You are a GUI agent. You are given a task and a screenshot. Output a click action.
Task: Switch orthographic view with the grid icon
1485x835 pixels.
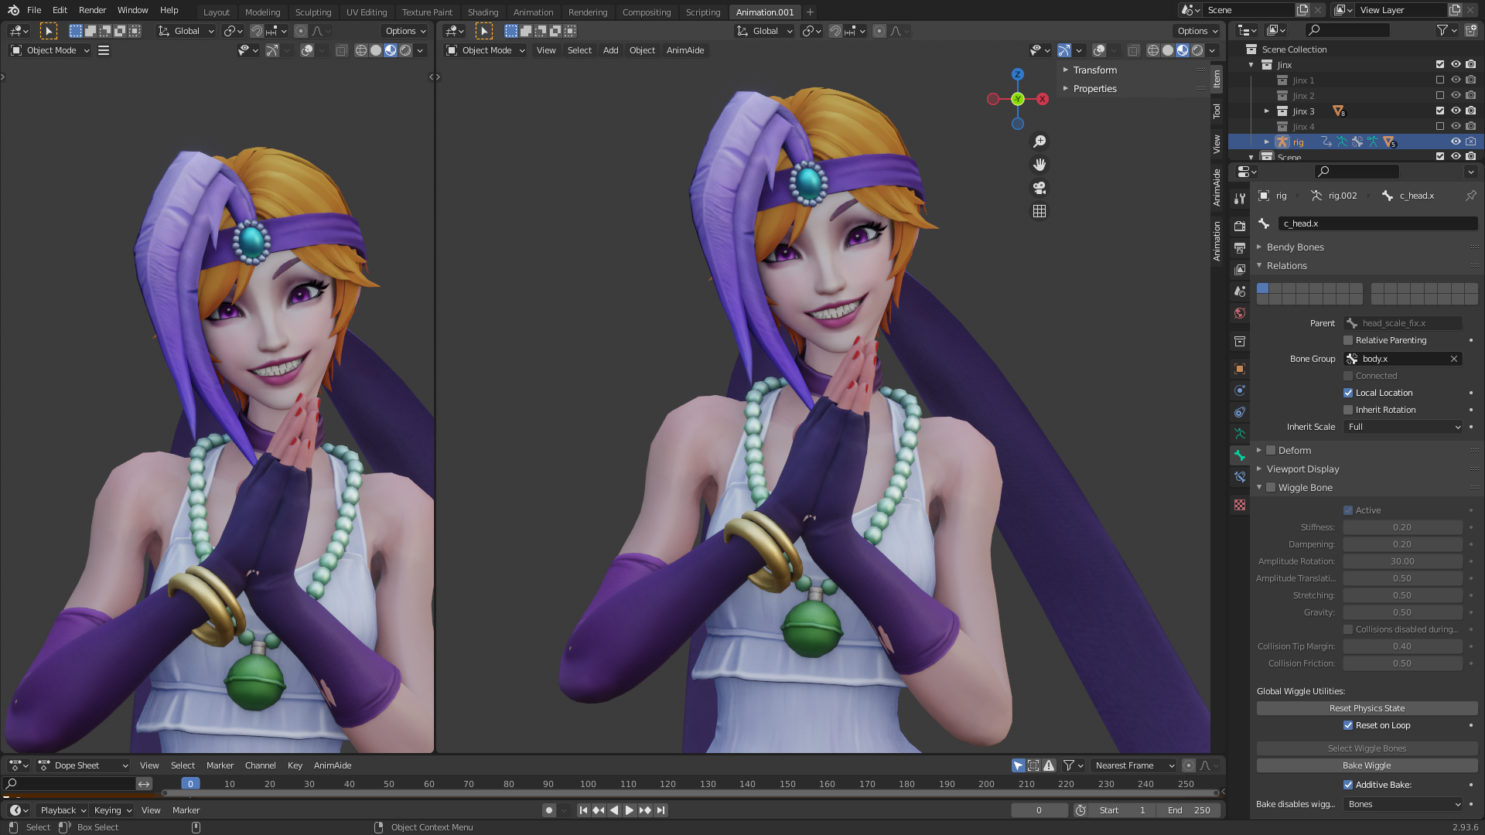(x=1039, y=211)
